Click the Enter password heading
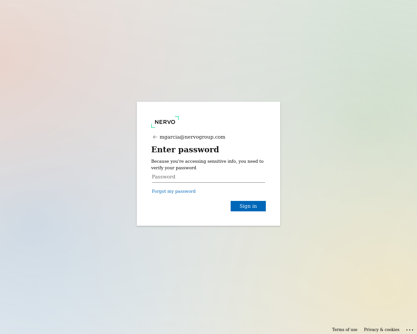The width and height of the screenshot is (417, 334). (185, 149)
